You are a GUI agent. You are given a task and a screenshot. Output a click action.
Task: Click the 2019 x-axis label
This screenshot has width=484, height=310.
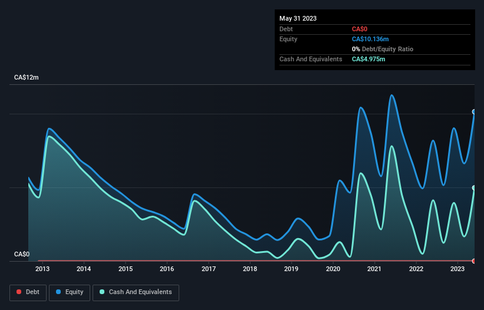pos(291,269)
